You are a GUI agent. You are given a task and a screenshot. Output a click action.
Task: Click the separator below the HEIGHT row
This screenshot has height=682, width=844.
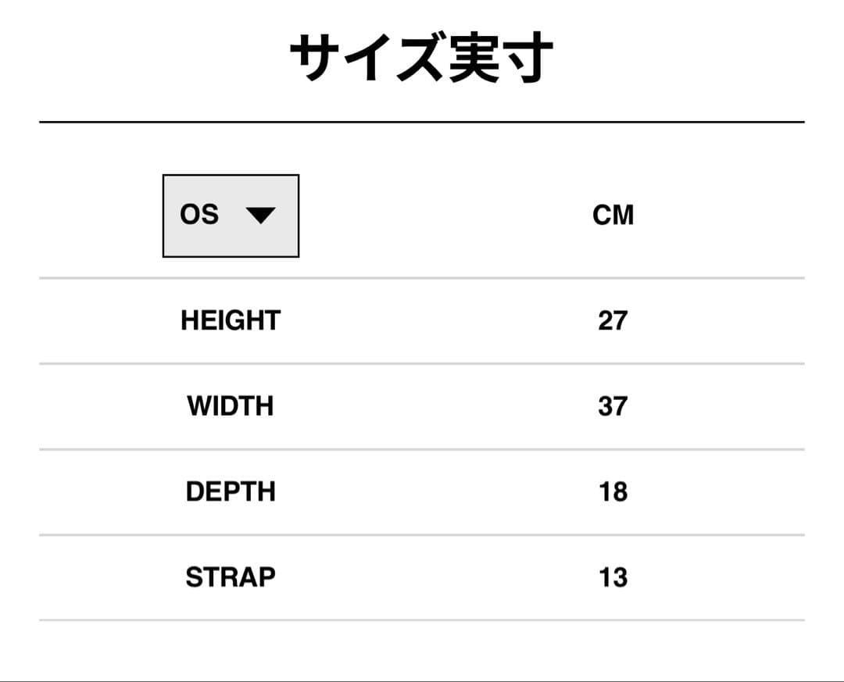coord(422,362)
